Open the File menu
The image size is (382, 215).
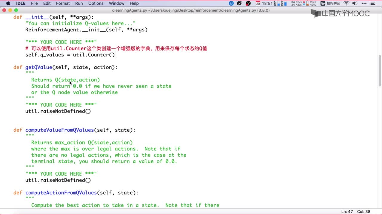(x=34, y=3)
